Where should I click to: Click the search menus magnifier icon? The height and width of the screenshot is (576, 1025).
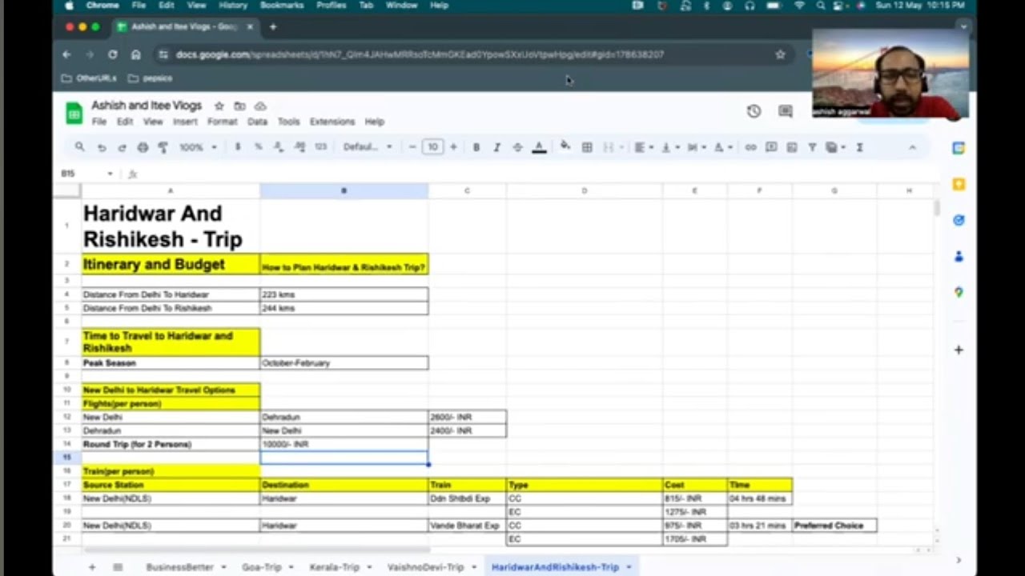coord(79,147)
